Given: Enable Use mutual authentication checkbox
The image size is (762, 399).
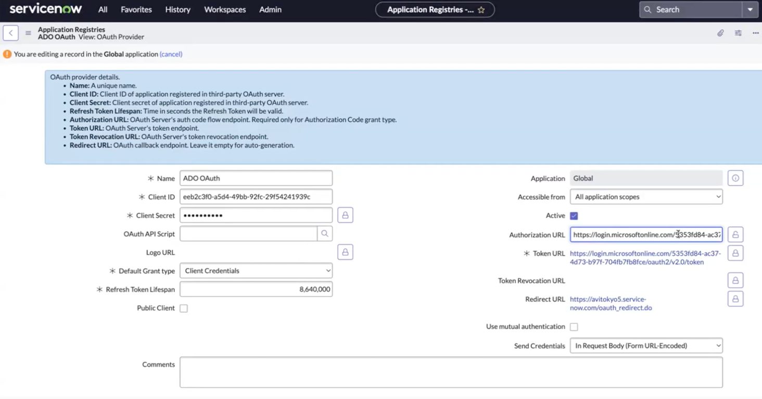Looking at the screenshot, I should [574, 327].
